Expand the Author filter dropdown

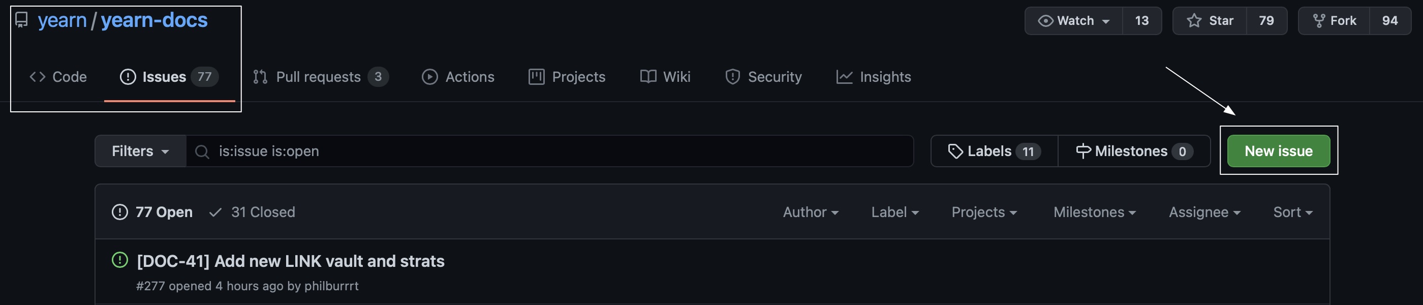click(811, 212)
